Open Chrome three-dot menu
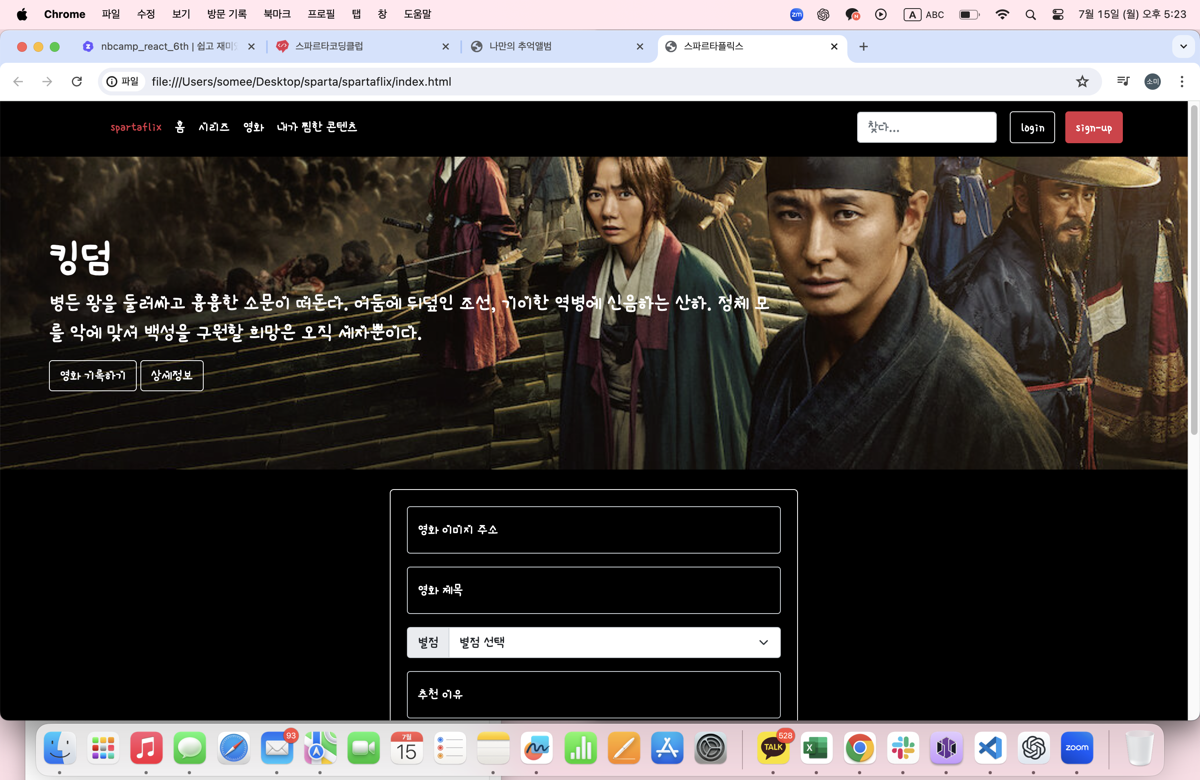Screen dimensions: 1200x780 click(1182, 82)
